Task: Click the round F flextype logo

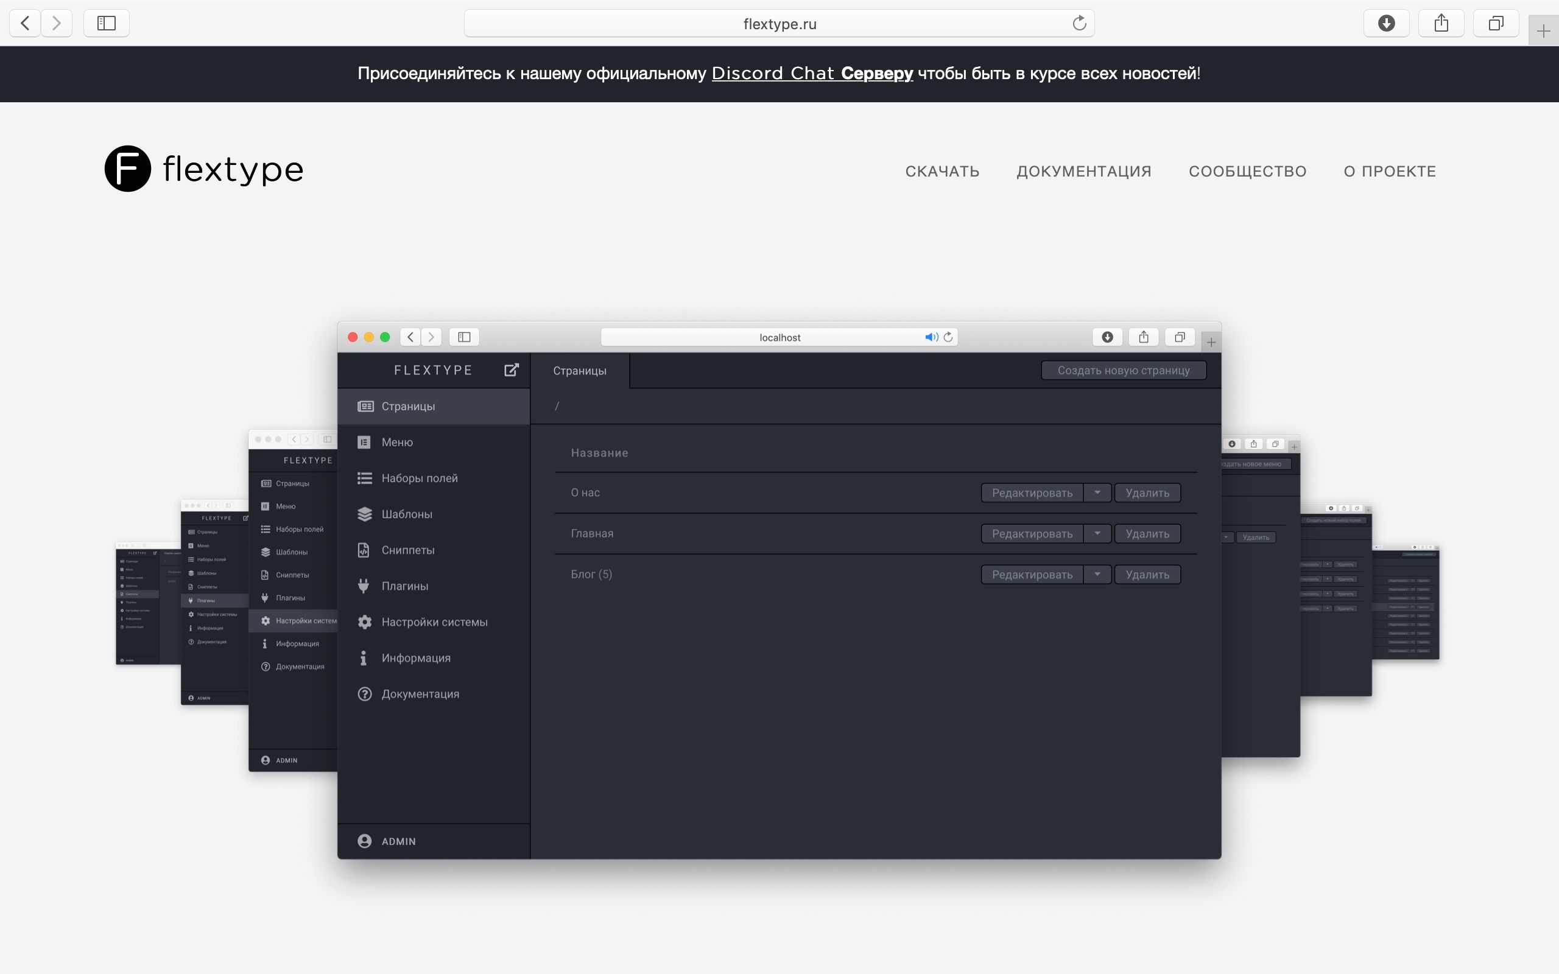Action: pyautogui.click(x=127, y=169)
